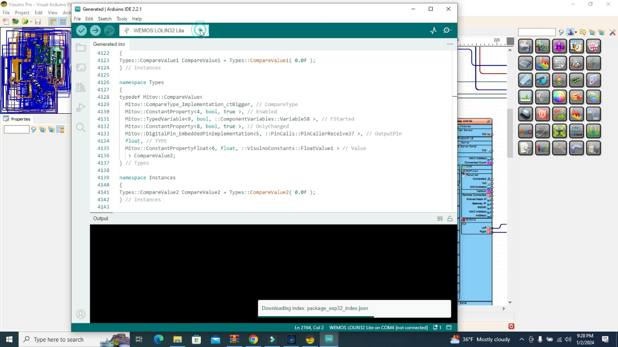Toggle the Properties categorized view button
Viewport: 618px width, 347px height.
[60, 129]
